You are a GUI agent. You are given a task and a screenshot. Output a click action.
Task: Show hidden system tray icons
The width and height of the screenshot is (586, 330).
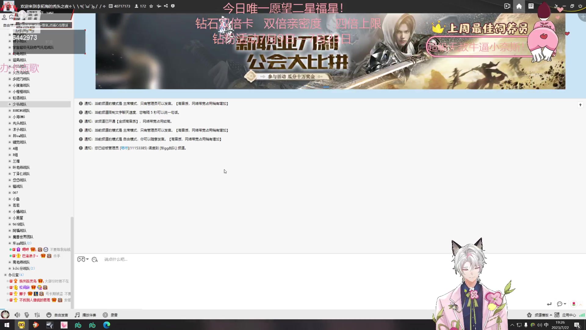tap(512, 325)
